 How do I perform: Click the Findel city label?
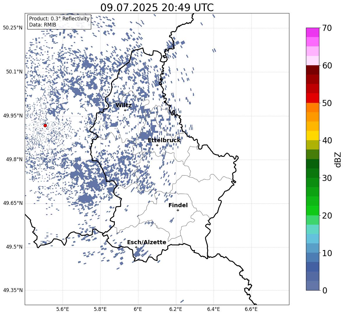tap(178, 205)
